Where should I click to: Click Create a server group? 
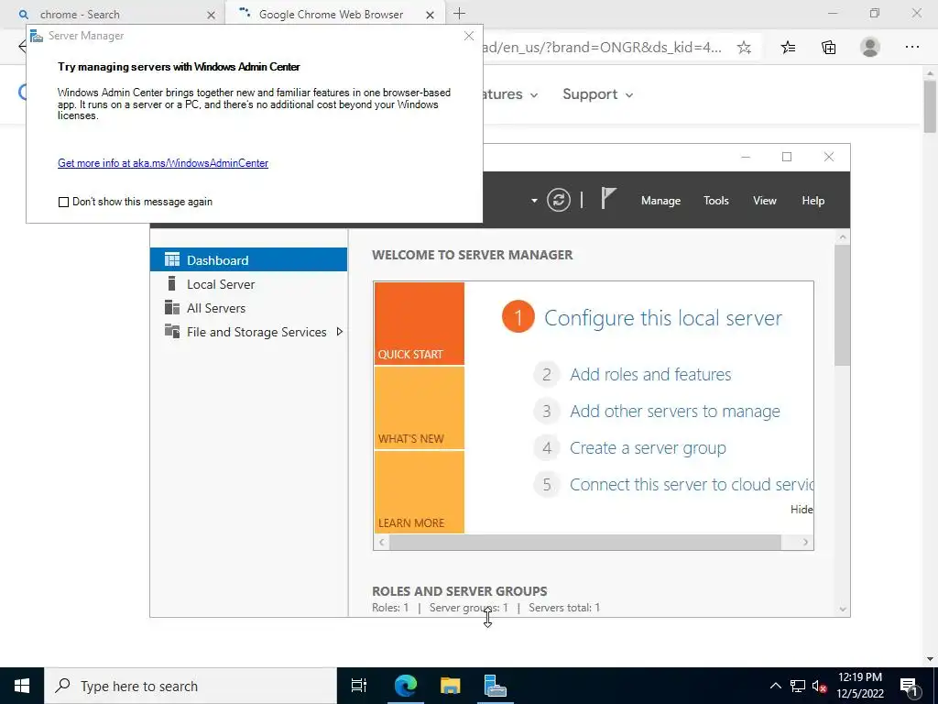point(648,447)
